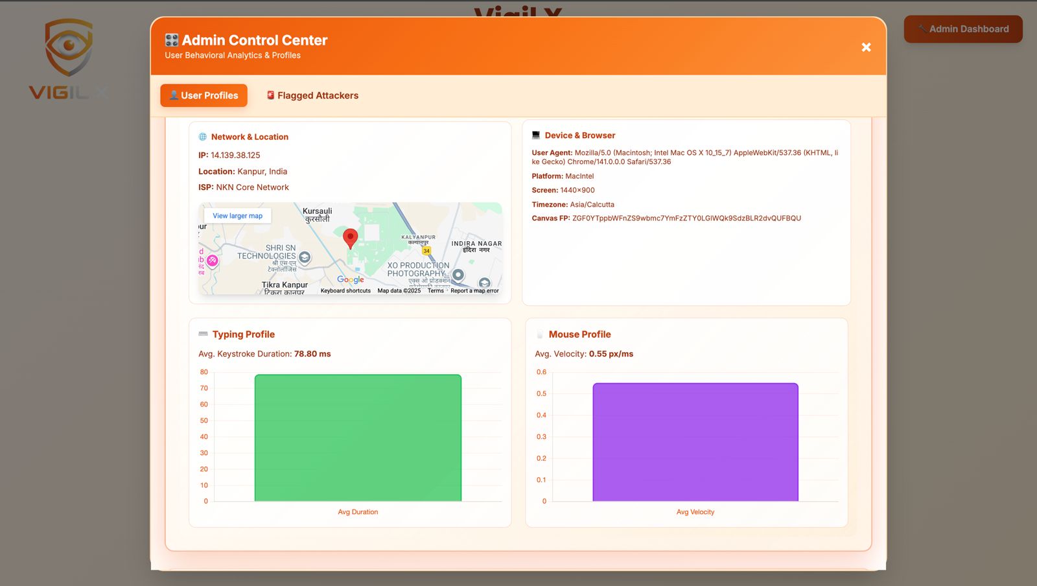1037x586 pixels.
Task: Click the red location pin on the map
Action: point(350,239)
